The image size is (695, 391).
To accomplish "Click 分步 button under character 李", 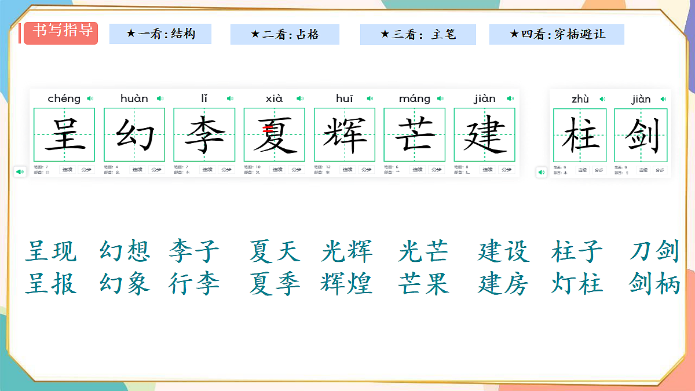I will point(226,170).
